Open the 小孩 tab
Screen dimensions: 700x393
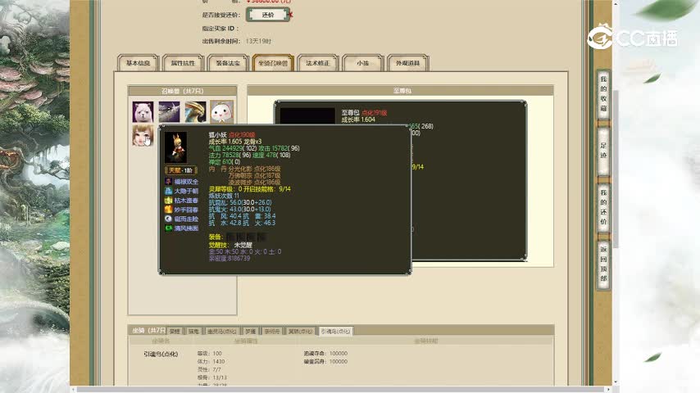pos(363,63)
